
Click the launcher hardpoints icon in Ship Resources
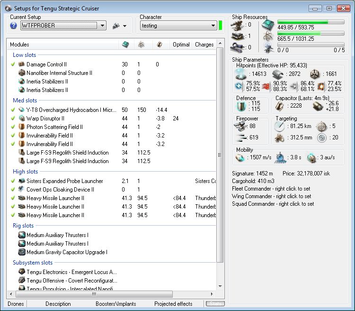coord(237,36)
